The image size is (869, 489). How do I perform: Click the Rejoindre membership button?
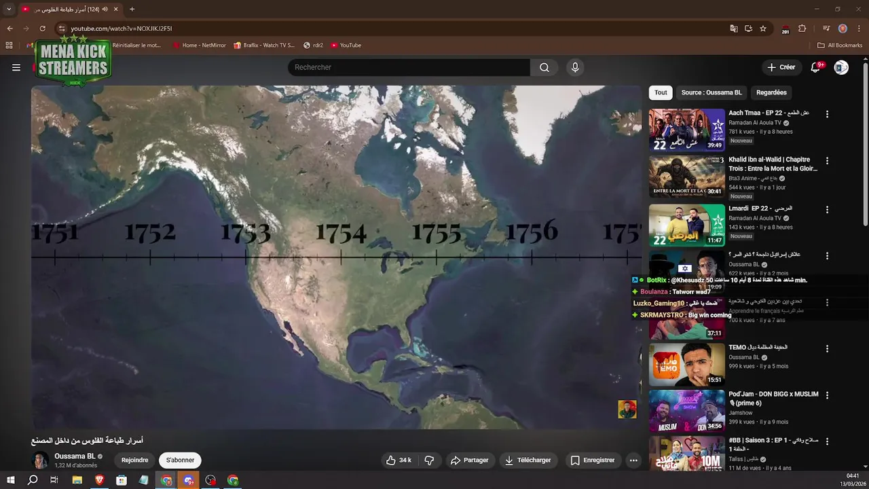tap(134, 460)
